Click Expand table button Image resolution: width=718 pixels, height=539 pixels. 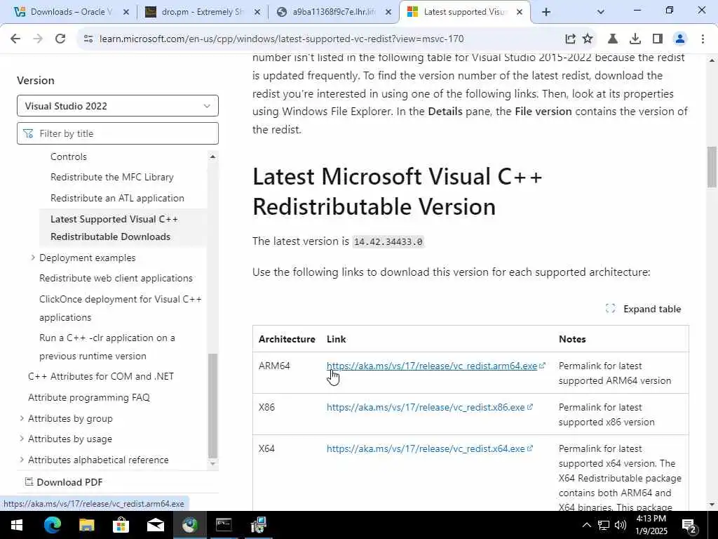coord(644,309)
